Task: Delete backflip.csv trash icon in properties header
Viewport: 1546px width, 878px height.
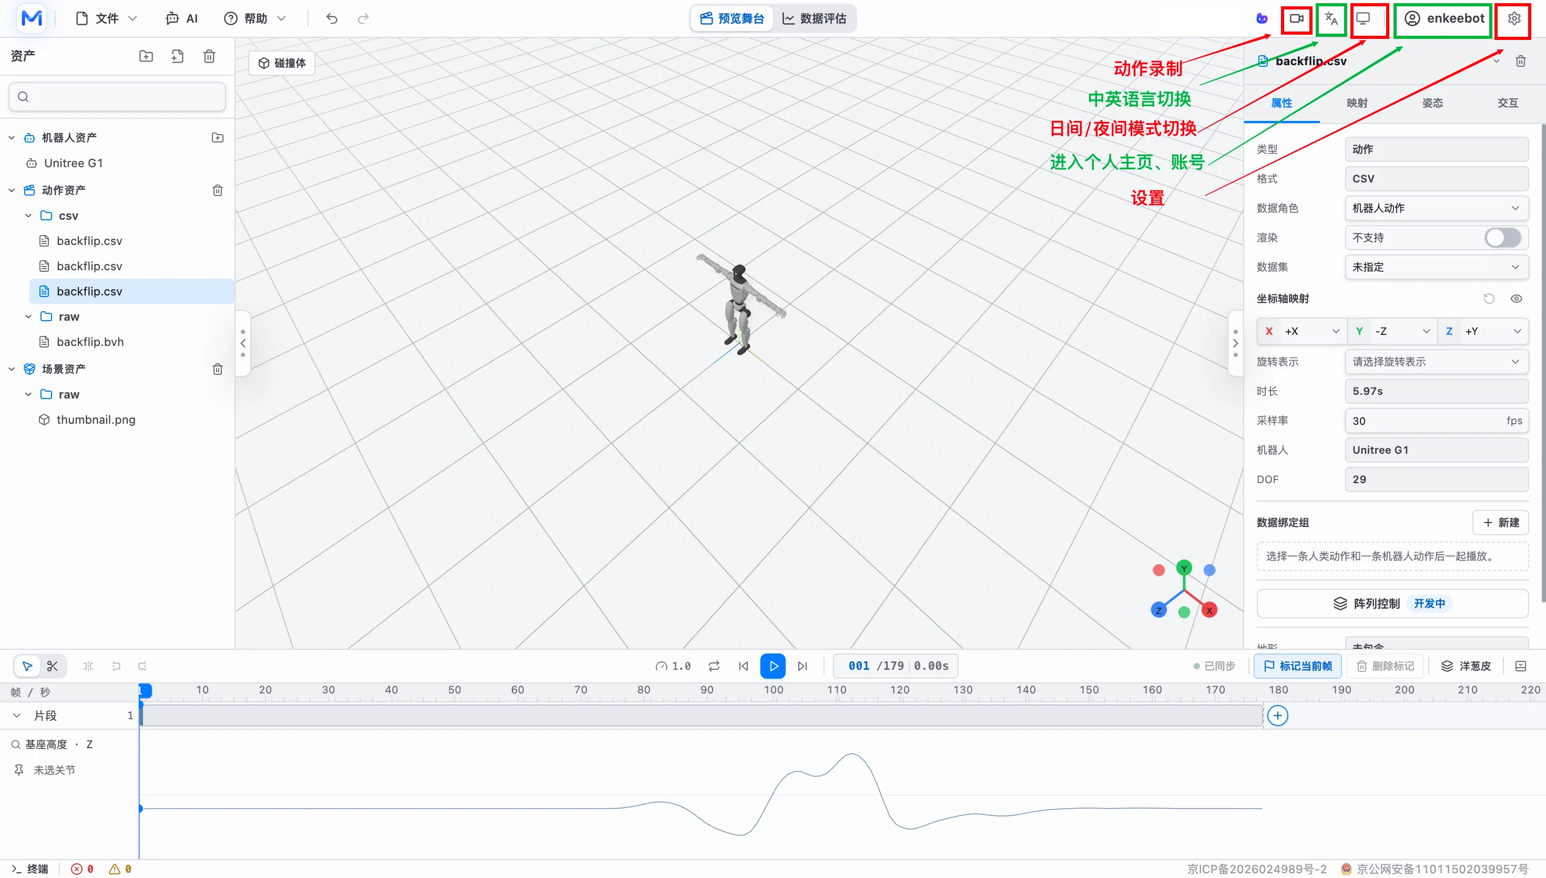Action: coord(1521,61)
